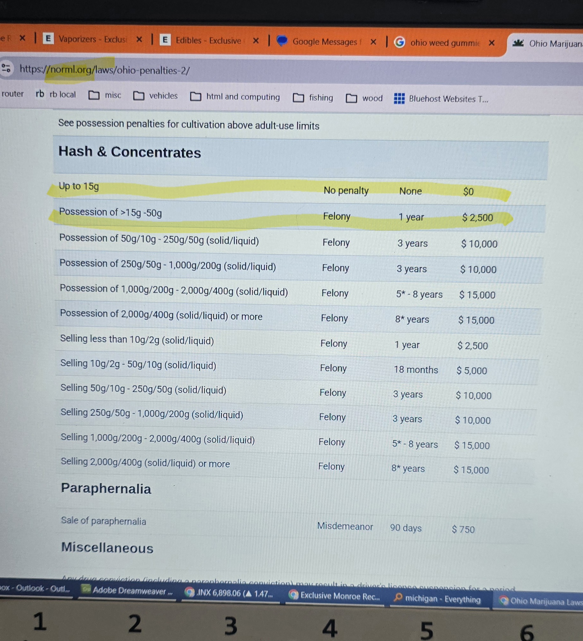Close the Edibles tab

click(x=256, y=41)
